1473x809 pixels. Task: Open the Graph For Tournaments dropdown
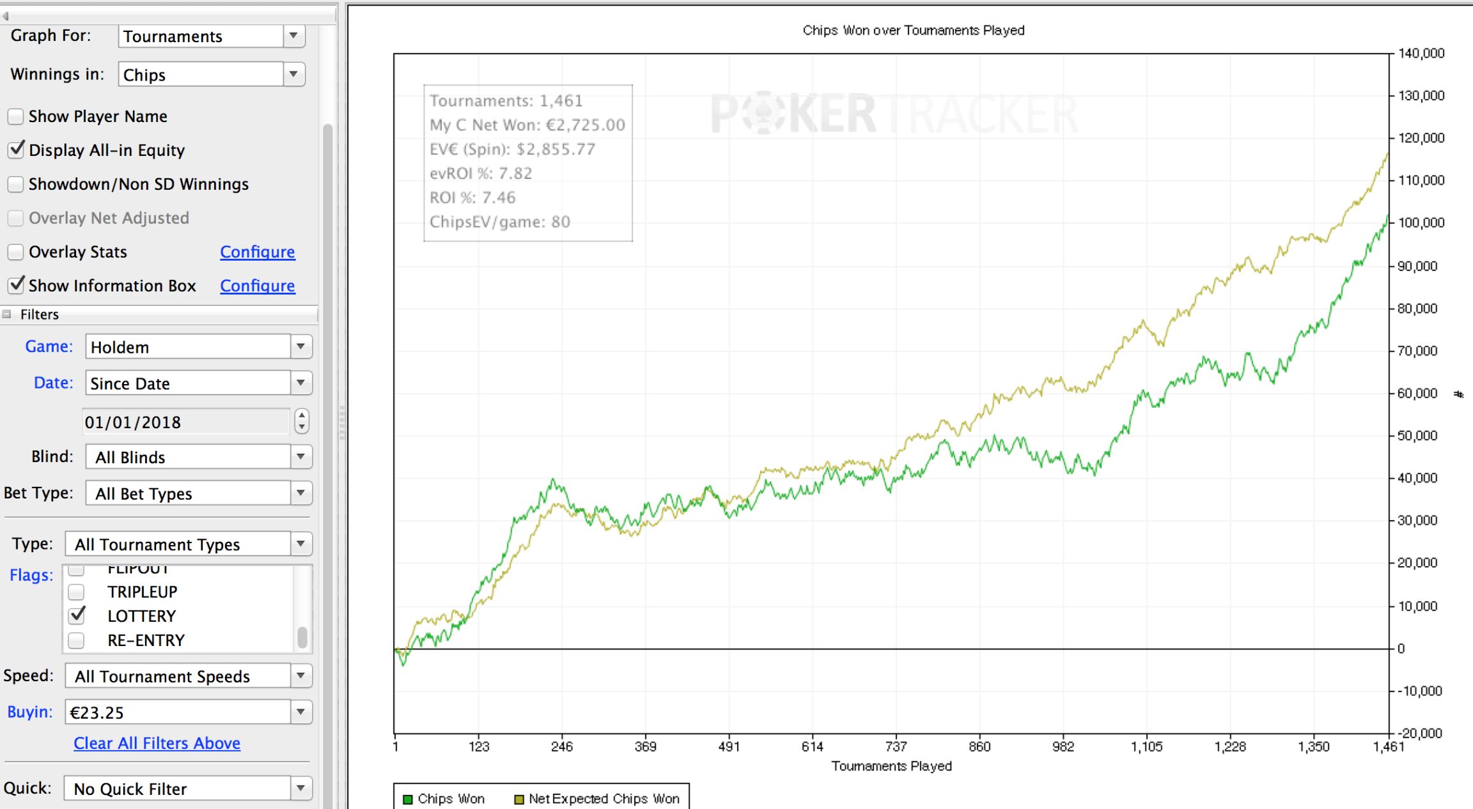click(212, 36)
